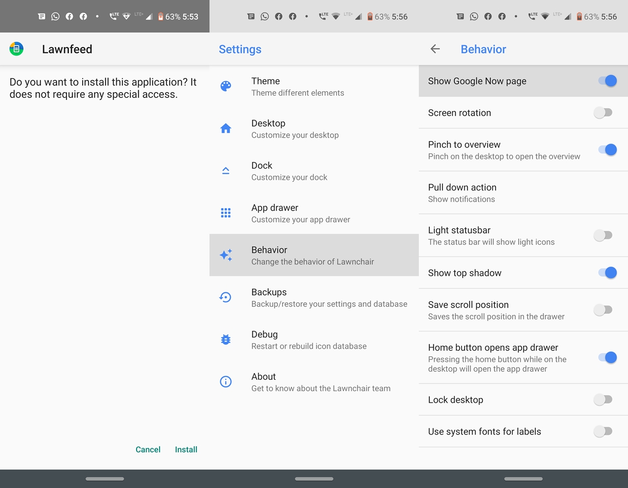Tap WhatsApp status icon in Lawnfeed installer screen
This screenshot has height=488, width=628.
click(x=55, y=17)
